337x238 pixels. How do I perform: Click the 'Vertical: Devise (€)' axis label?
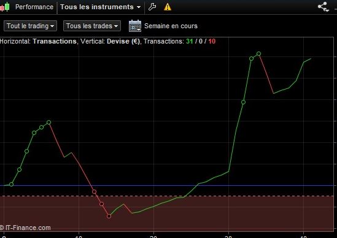[x=110, y=41]
